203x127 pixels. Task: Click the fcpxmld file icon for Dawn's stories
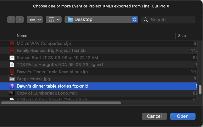(x=12, y=86)
